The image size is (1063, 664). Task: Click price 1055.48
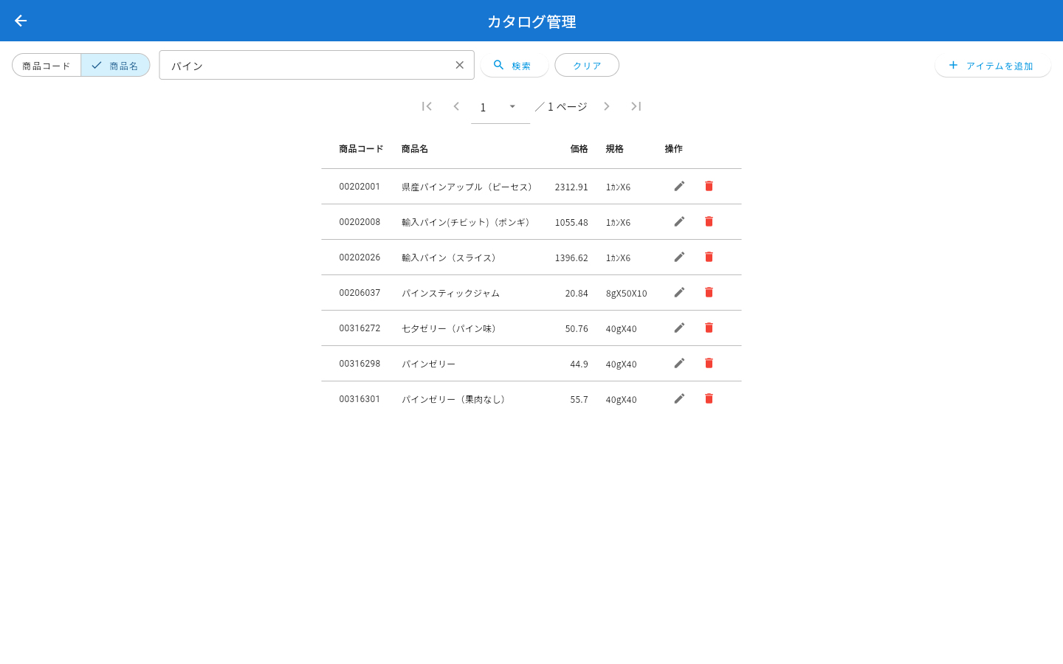click(x=571, y=222)
